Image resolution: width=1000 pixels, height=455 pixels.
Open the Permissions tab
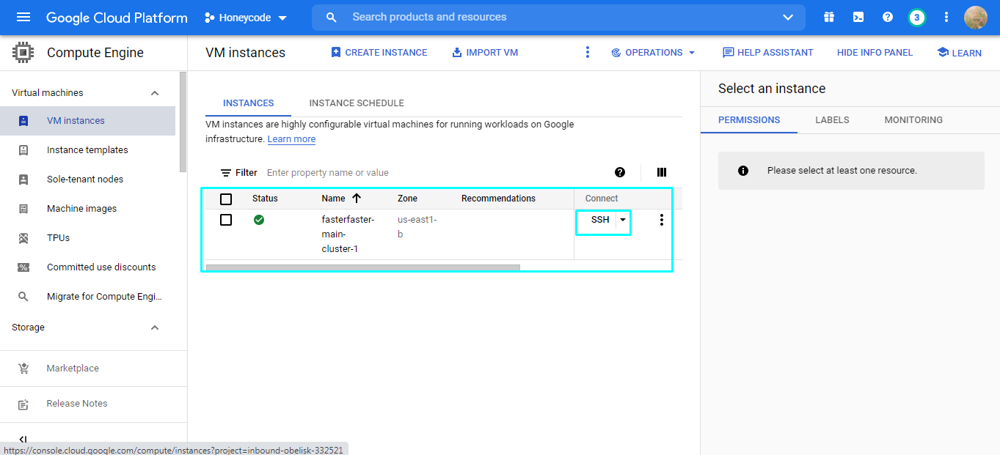click(x=749, y=120)
